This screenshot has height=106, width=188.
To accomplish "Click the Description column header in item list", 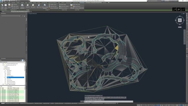I will (10, 86).
